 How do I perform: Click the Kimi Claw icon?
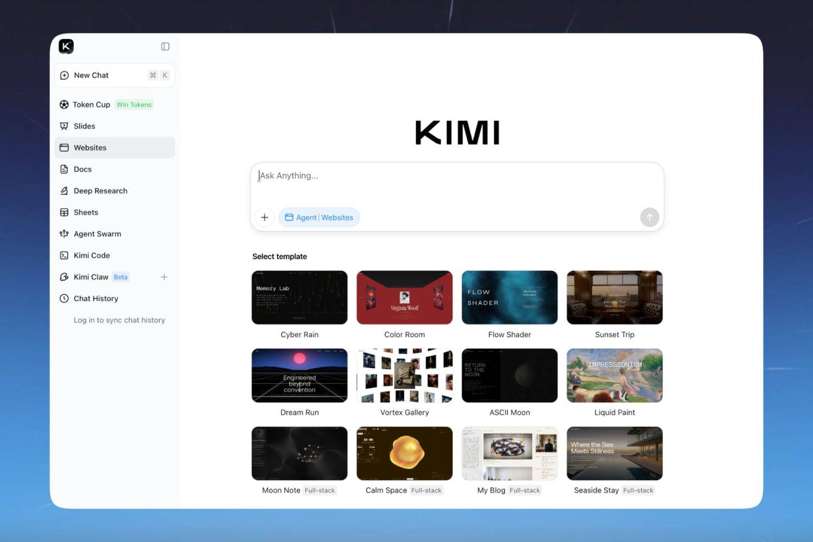coord(64,277)
